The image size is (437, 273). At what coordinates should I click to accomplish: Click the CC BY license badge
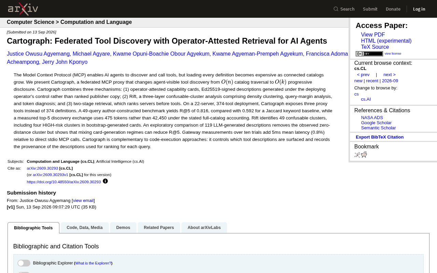369,54
